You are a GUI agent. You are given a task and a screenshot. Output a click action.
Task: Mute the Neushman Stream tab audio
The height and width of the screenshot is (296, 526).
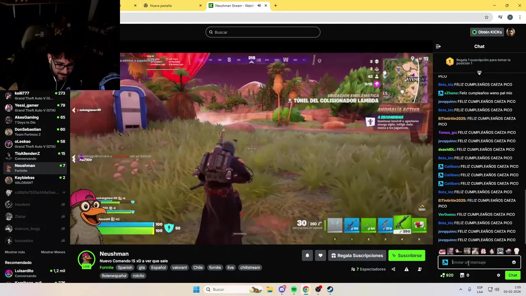tap(259, 6)
